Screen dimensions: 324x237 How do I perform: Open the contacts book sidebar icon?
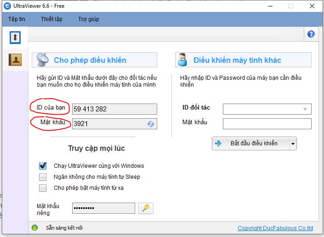[15, 60]
